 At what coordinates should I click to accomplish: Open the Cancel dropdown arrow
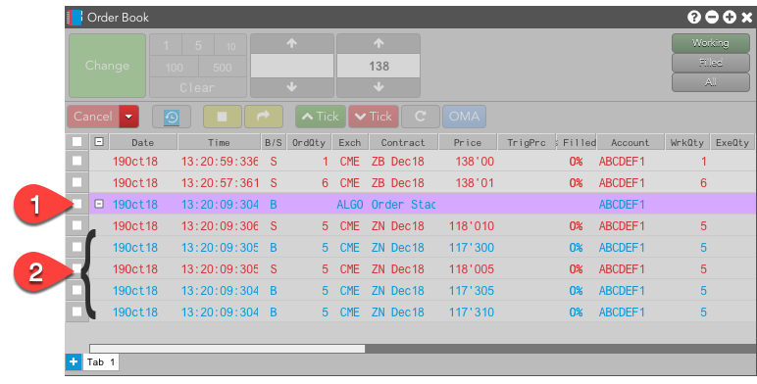128,117
